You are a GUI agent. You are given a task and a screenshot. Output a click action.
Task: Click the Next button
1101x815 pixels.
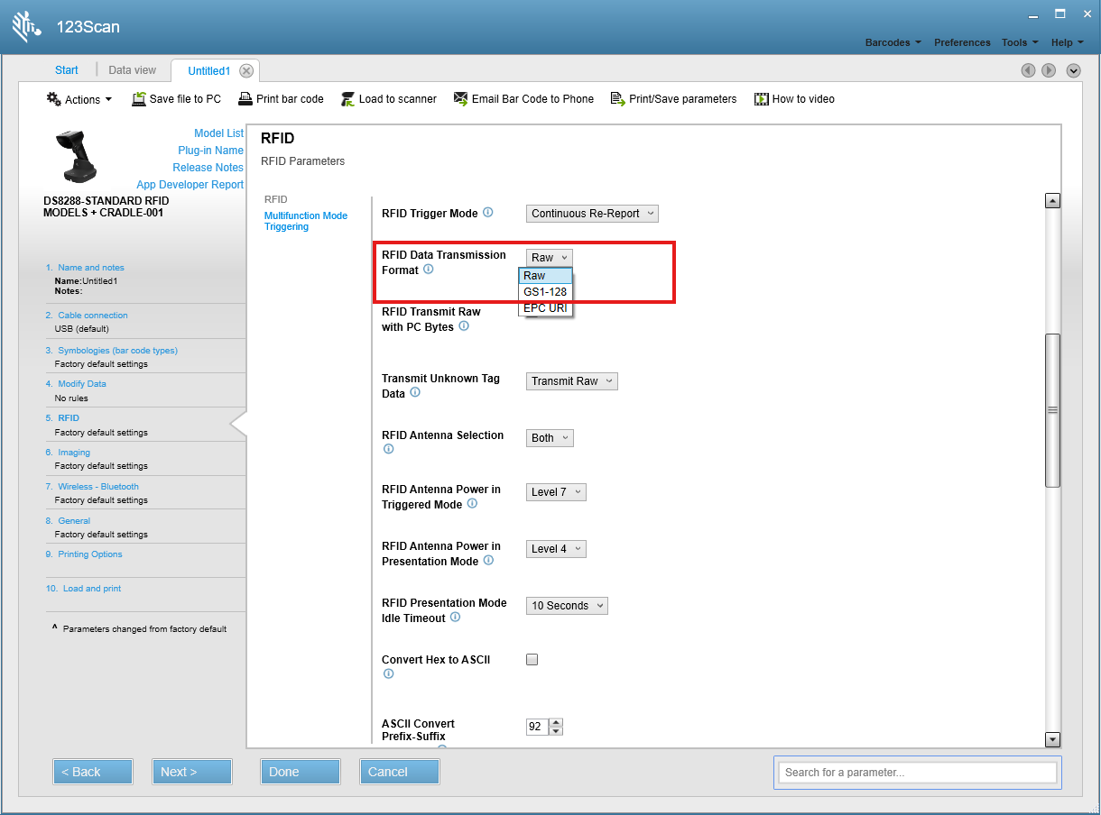click(x=192, y=772)
